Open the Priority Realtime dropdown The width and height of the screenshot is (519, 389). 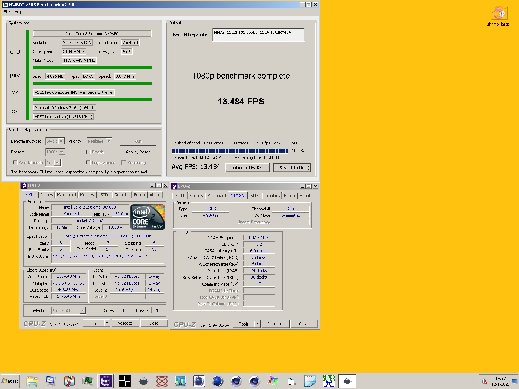[x=99, y=141]
